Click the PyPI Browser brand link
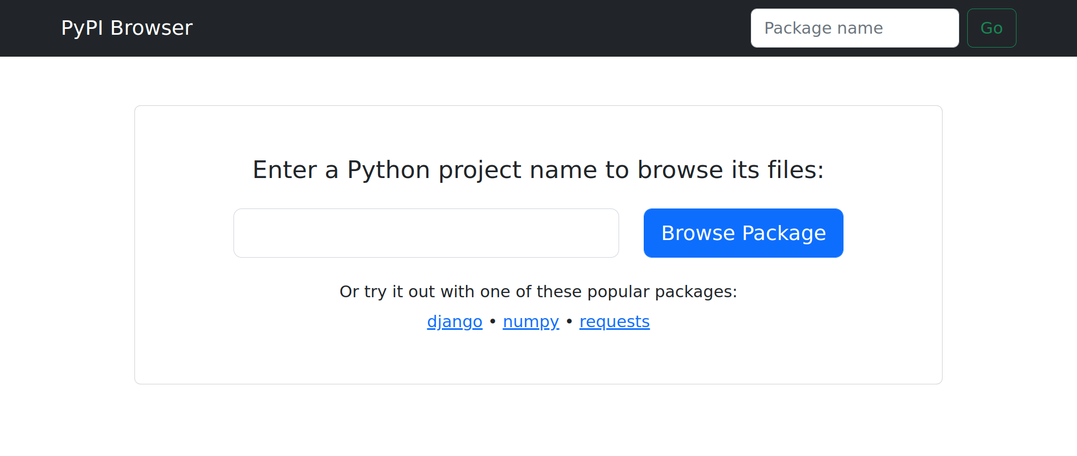The height and width of the screenshot is (456, 1077). pos(126,28)
